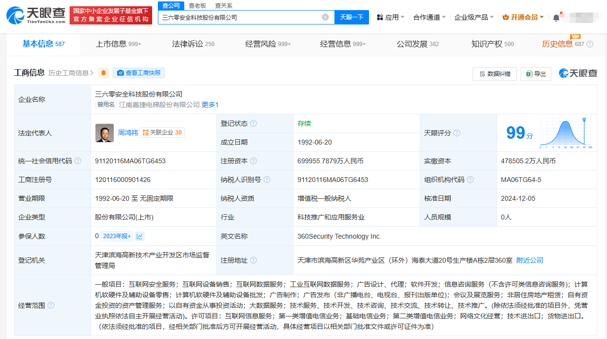607x339 pixels.
Task: Open 附近公司 link
Action: coord(530,260)
